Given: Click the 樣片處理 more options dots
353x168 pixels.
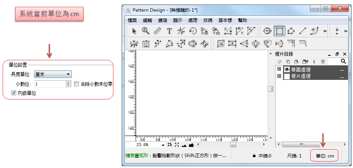Looking at the screenshot, I should 342,76.
